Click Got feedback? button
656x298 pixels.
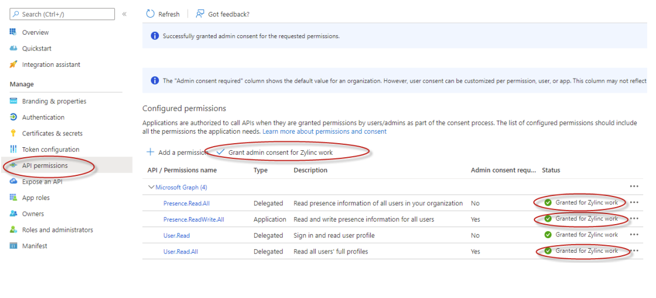222,14
